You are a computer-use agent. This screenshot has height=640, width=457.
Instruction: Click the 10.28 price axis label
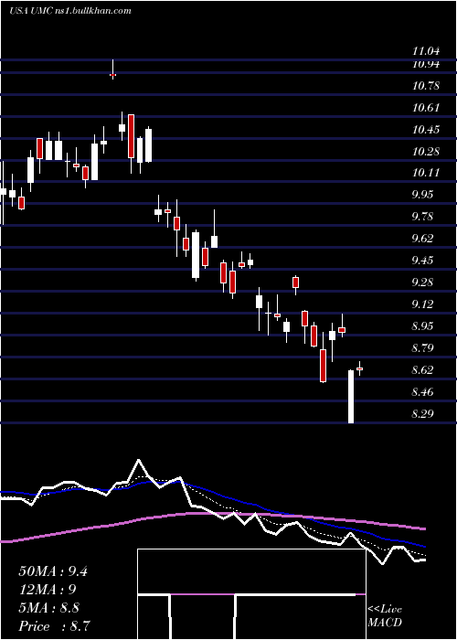[x=426, y=152]
